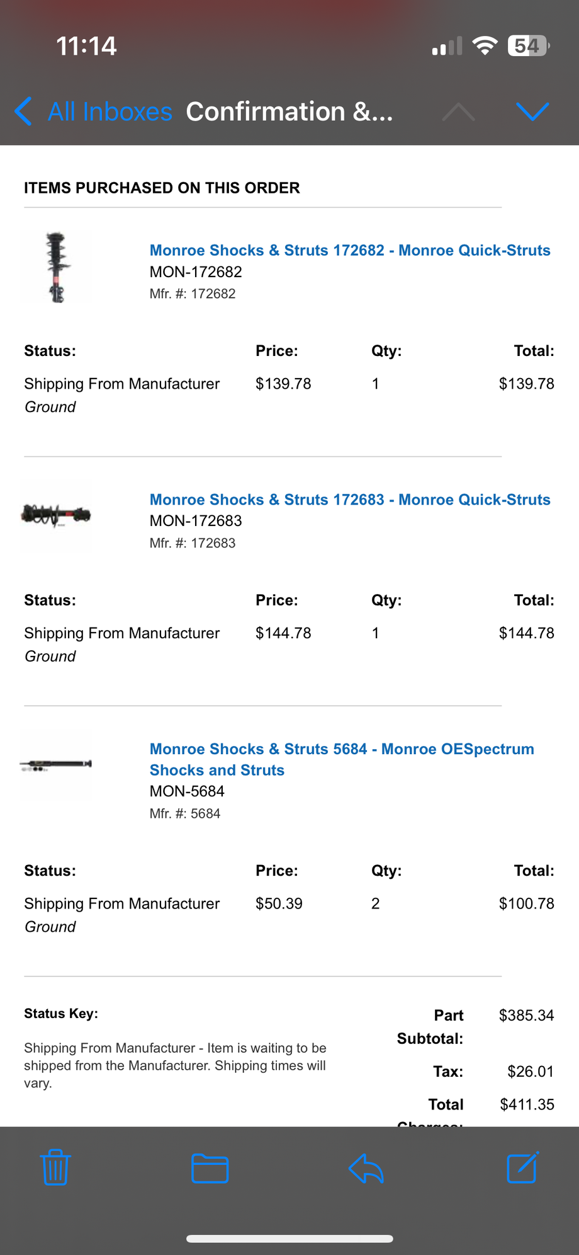
Task: Return to All Inboxes
Action: coord(110,112)
